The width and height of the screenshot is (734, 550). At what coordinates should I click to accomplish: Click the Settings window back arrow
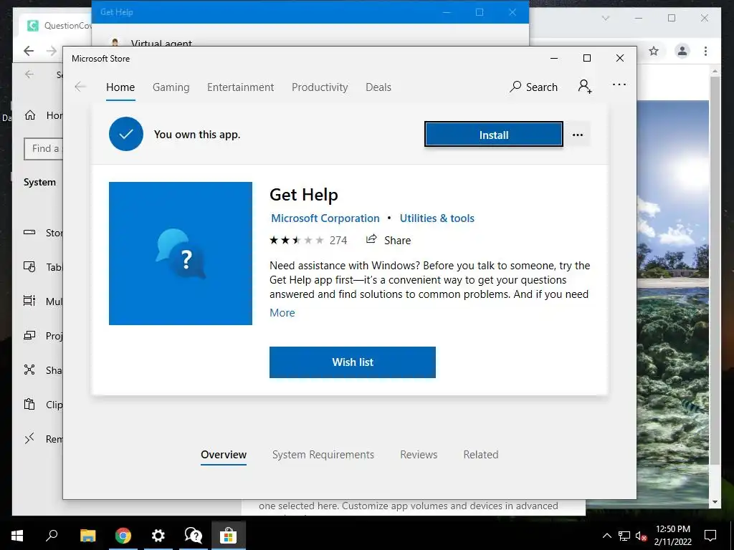coord(29,74)
